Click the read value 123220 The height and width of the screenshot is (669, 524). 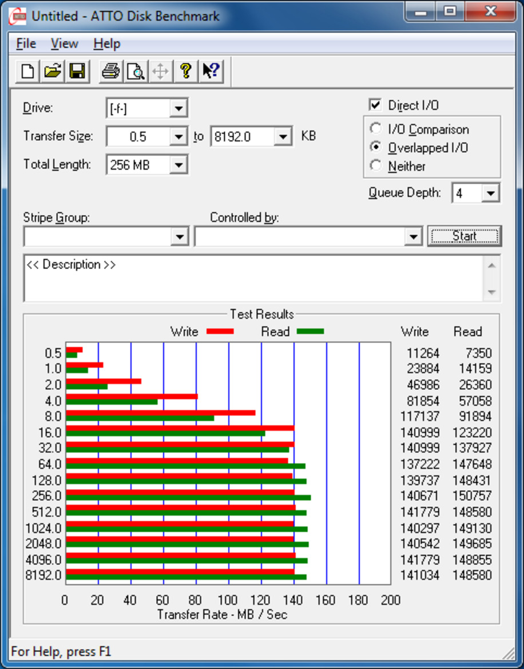pos(472,433)
